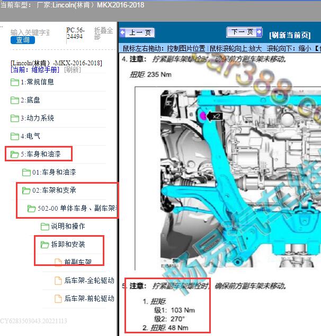The image size is (321, 336).
Task: Click folder icon of 3:动力系统
Action: click(15, 118)
